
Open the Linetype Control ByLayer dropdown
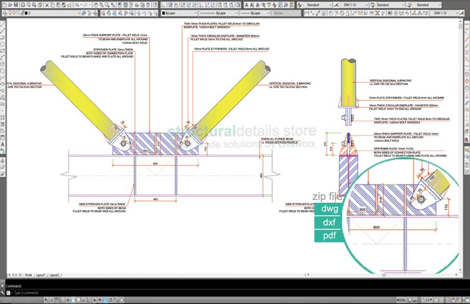[219, 13]
